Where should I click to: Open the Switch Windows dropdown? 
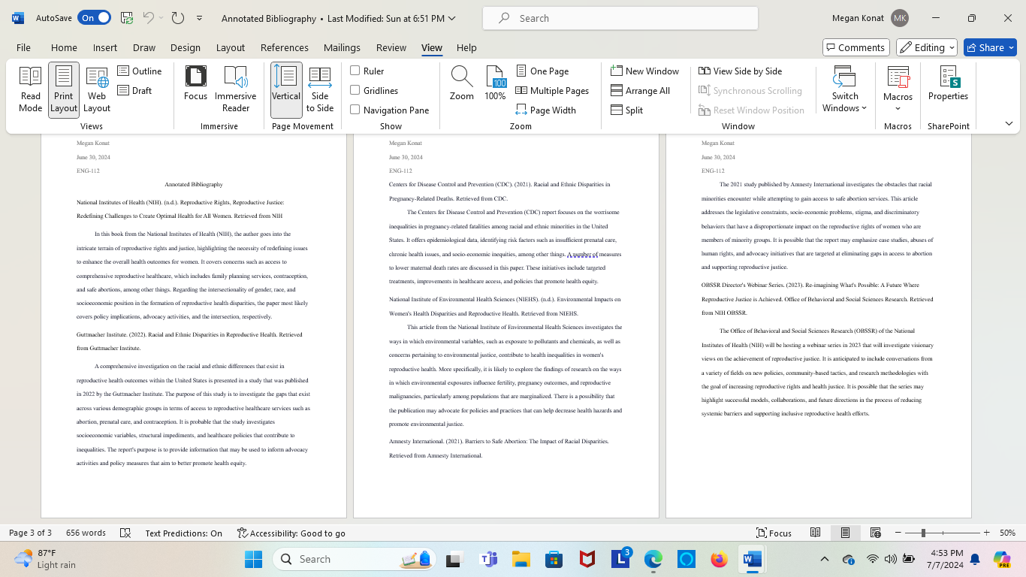844,90
